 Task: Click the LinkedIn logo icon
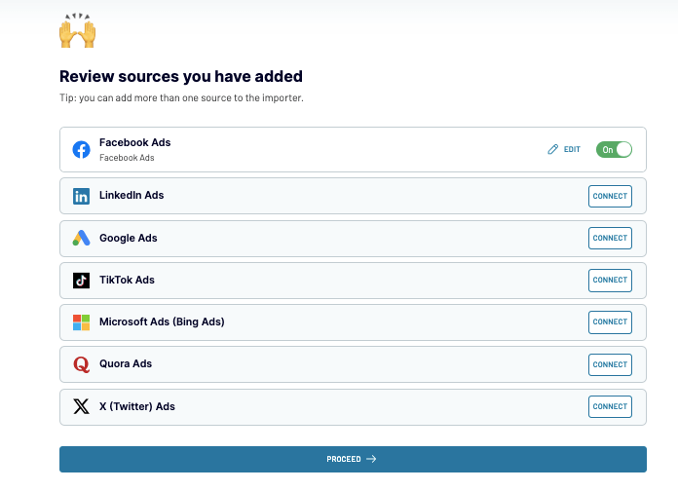[x=81, y=196]
